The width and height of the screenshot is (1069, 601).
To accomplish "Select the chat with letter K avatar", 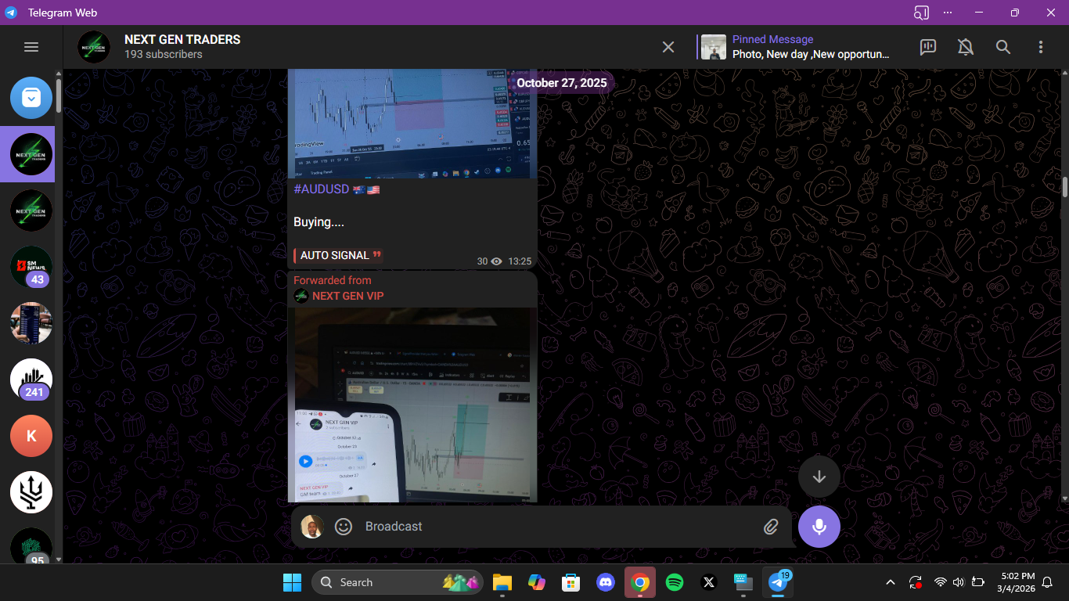I will [x=31, y=436].
